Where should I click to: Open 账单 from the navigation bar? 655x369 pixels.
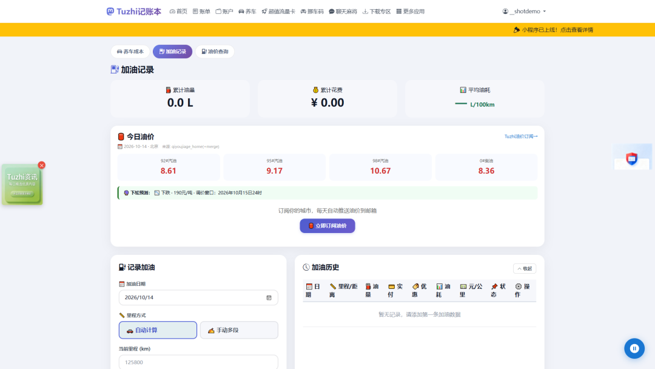(x=201, y=12)
